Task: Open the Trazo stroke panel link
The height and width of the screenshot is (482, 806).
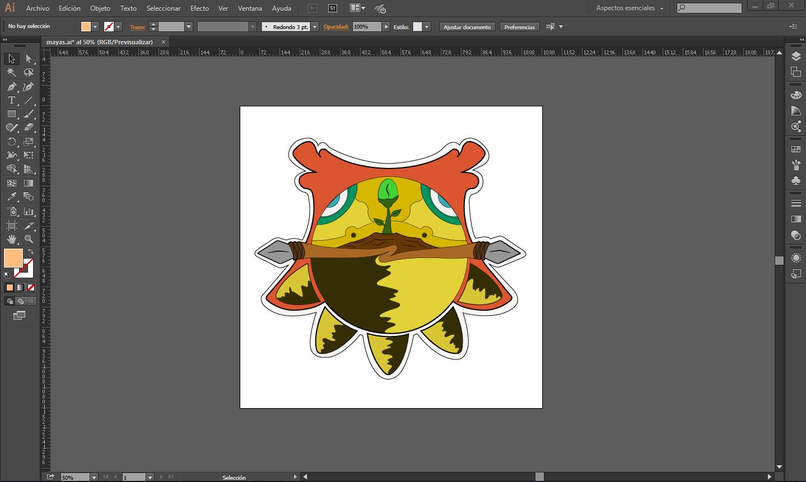Action: click(137, 27)
